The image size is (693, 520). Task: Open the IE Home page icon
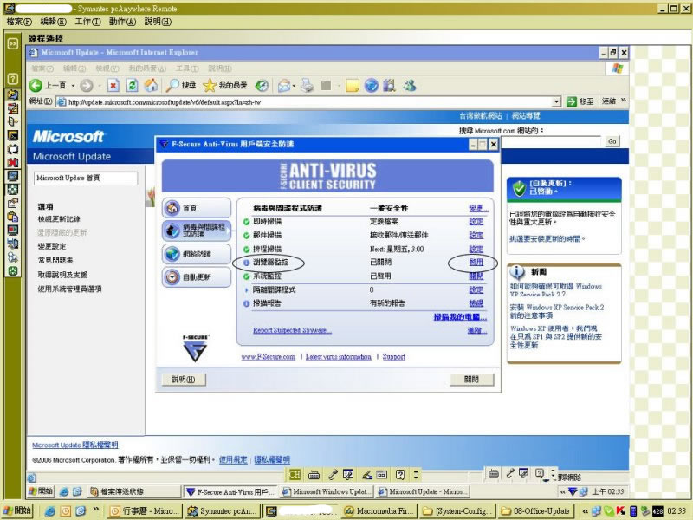pyautogui.click(x=151, y=85)
